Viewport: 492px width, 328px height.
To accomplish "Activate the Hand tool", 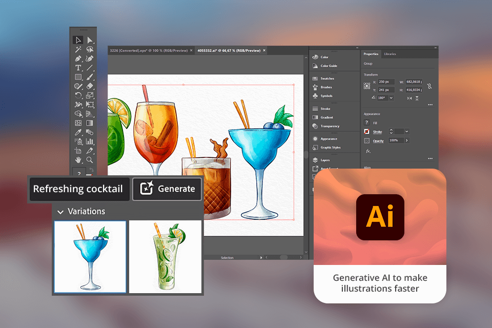I will pyautogui.click(x=78, y=160).
